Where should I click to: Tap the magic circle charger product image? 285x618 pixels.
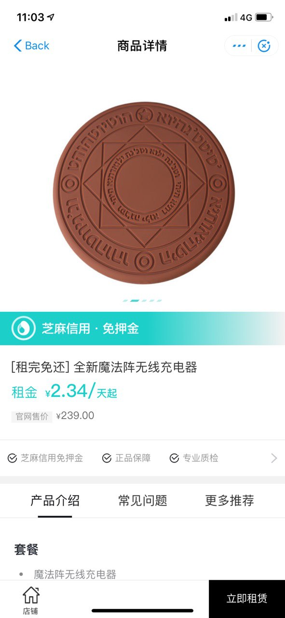click(144, 193)
